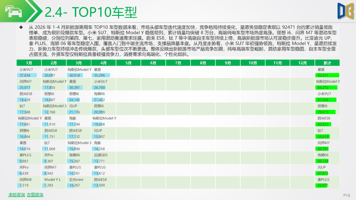Click the 25,017 value under 问界M7

point(25,87)
